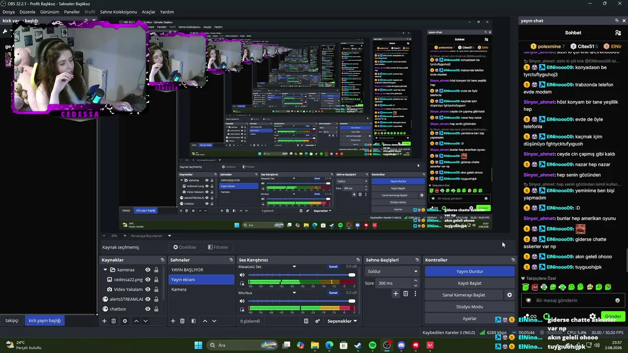Open Masaüstü Ses options dropdown arrow
The width and height of the screenshot is (628, 353).
click(294, 267)
